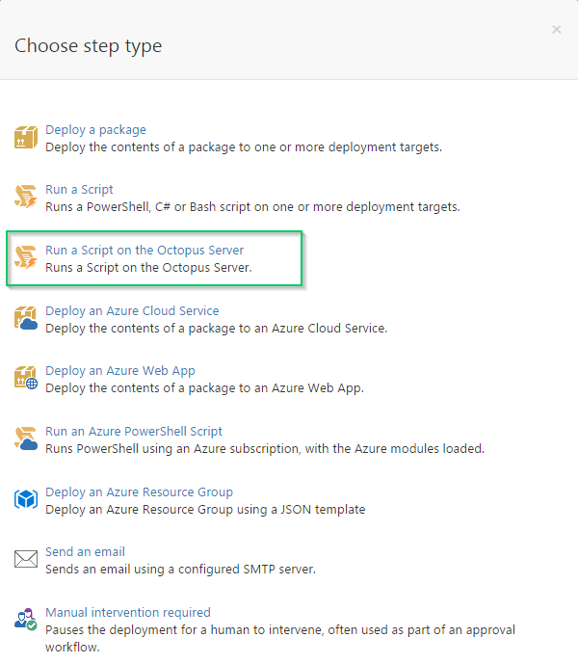Image resolution: width=578 pixels, height=664 pixels.
Task: Open the Deploy a package link
Action: (95, 129)
